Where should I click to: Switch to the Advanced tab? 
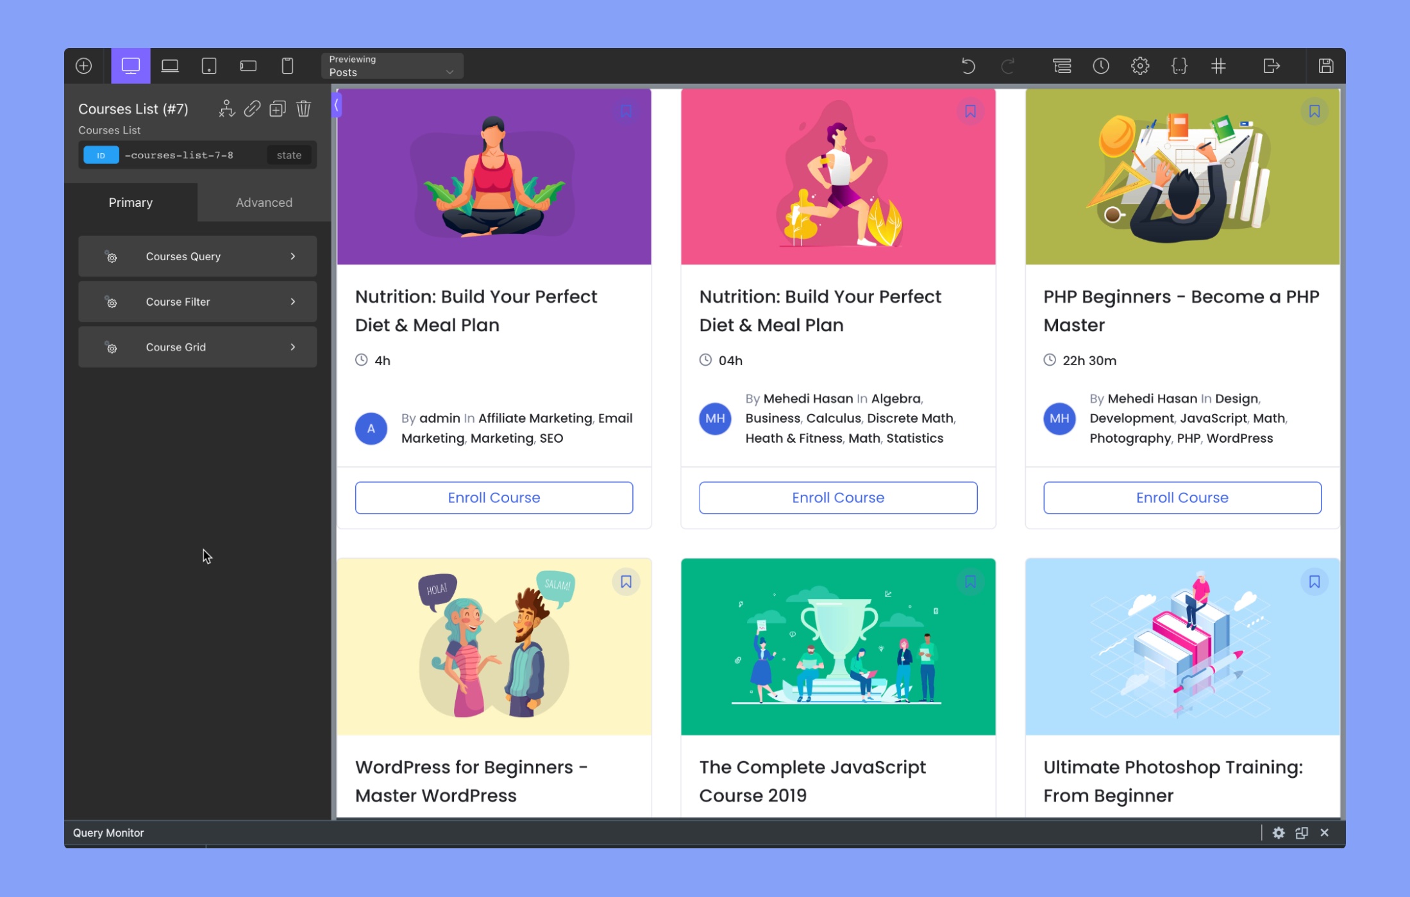coord(264,202)
